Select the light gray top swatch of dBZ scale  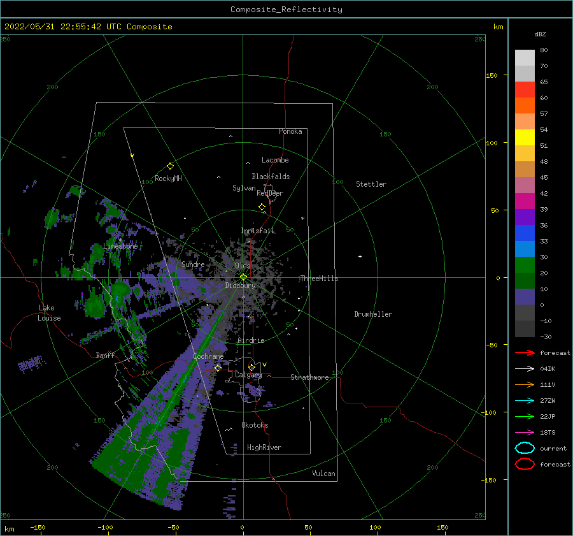click(x=525, y=58)
